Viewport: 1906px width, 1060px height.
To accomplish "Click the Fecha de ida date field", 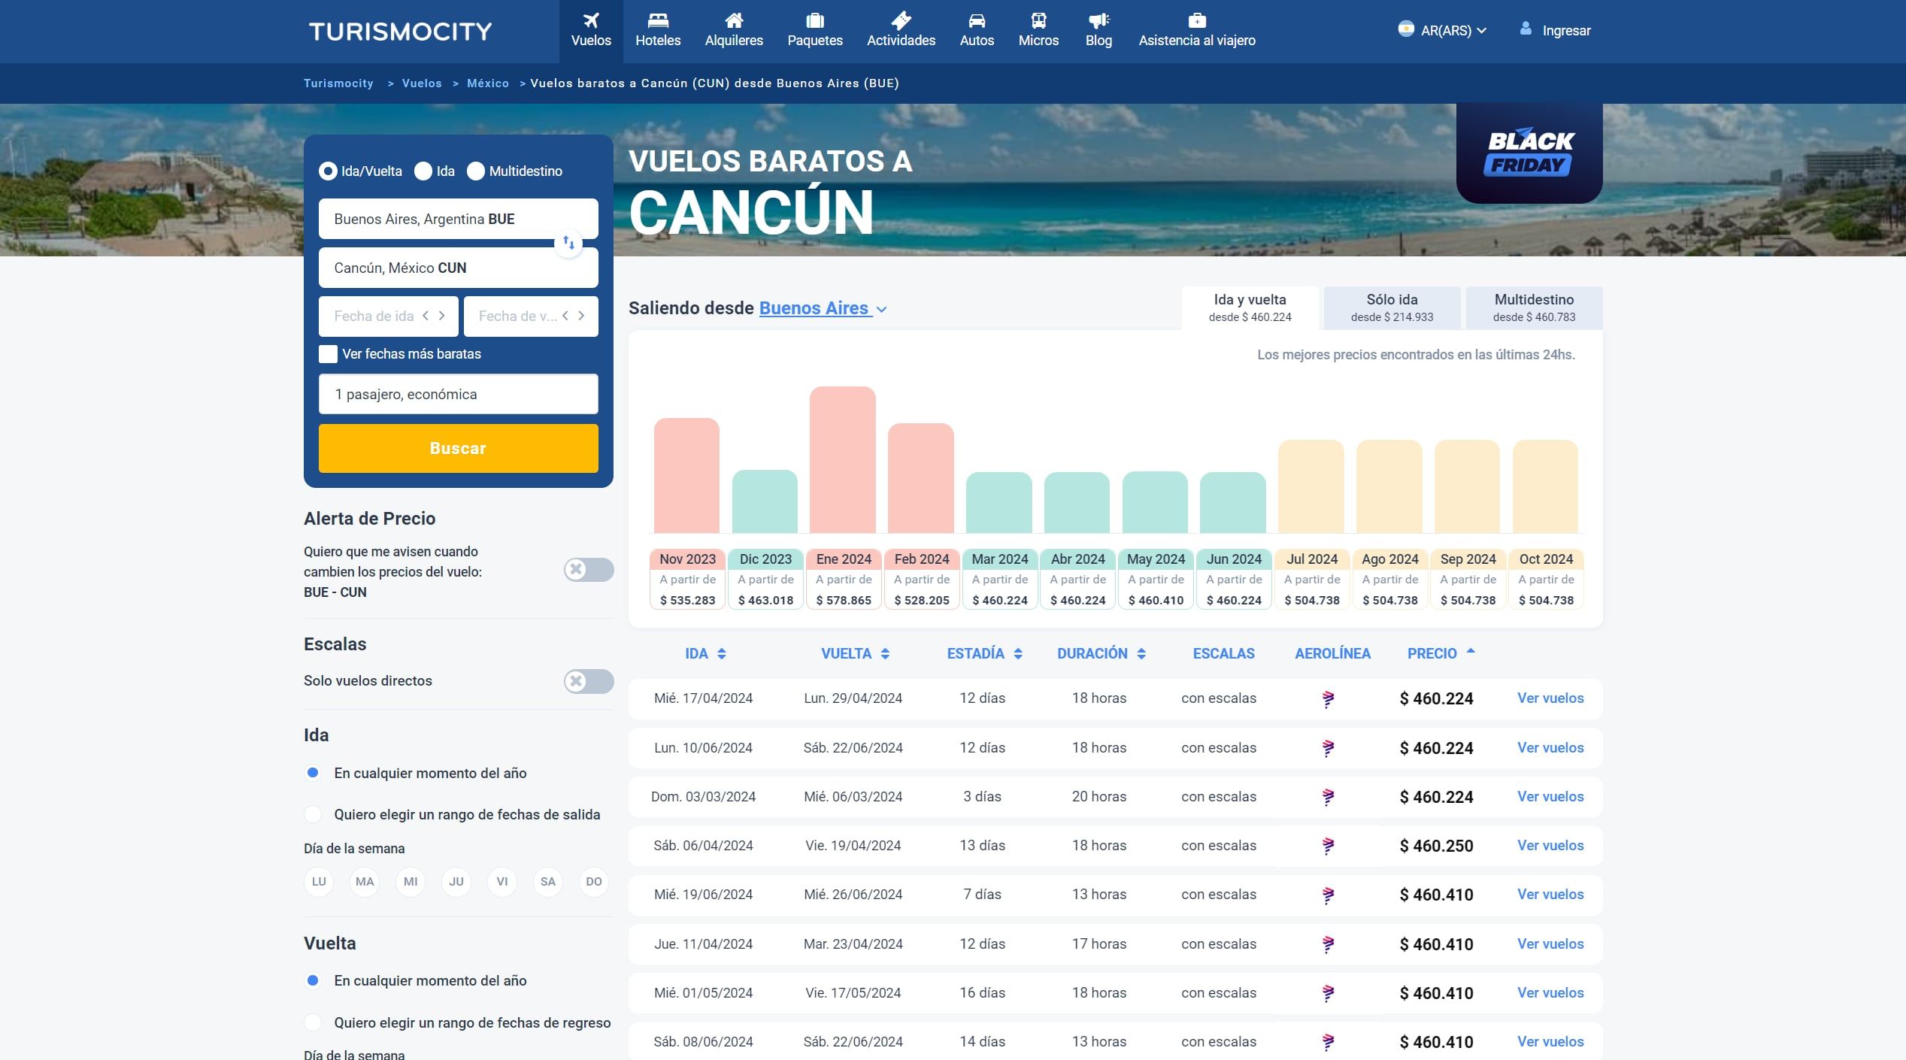I will pos(374,316).
